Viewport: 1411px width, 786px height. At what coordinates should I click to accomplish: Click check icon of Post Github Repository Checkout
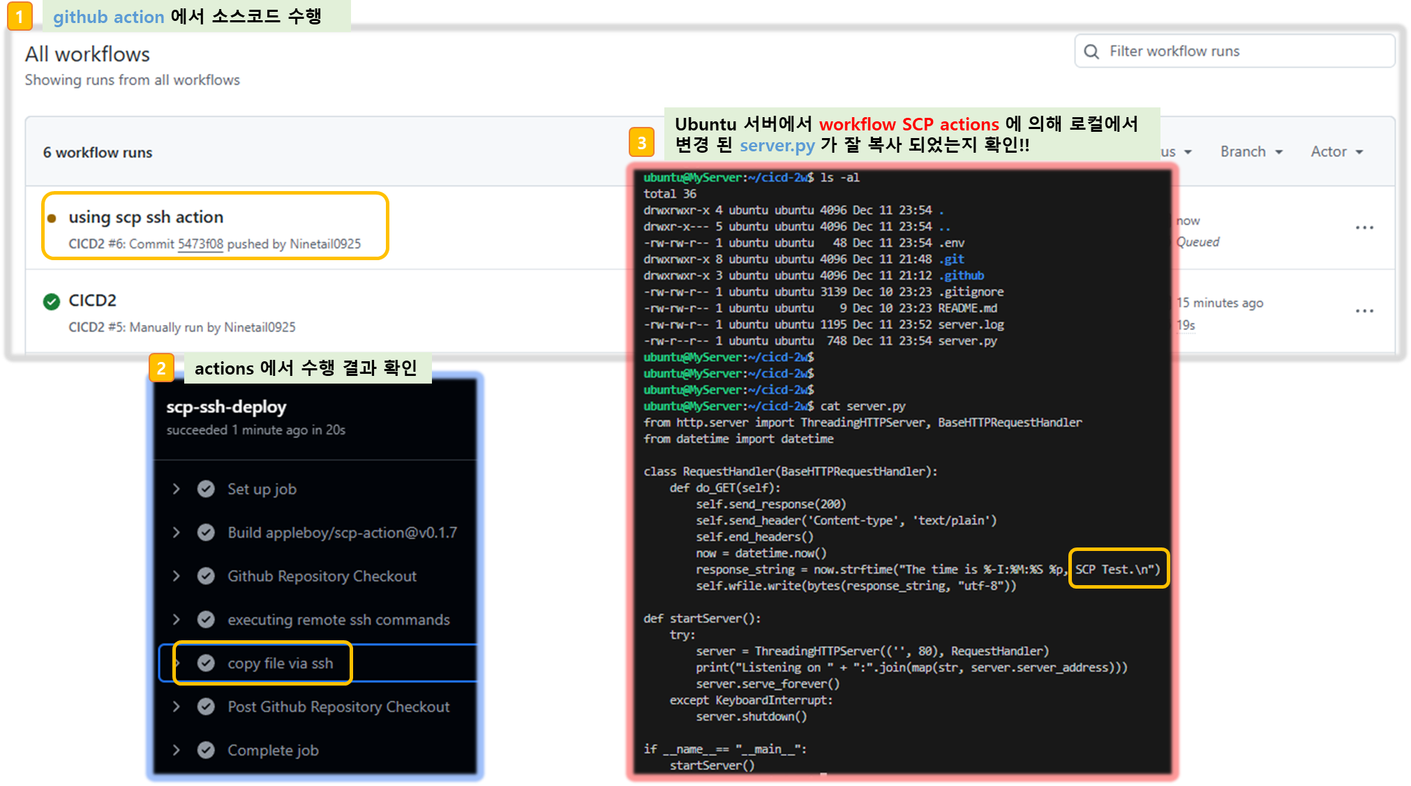[x=206, y=706]
